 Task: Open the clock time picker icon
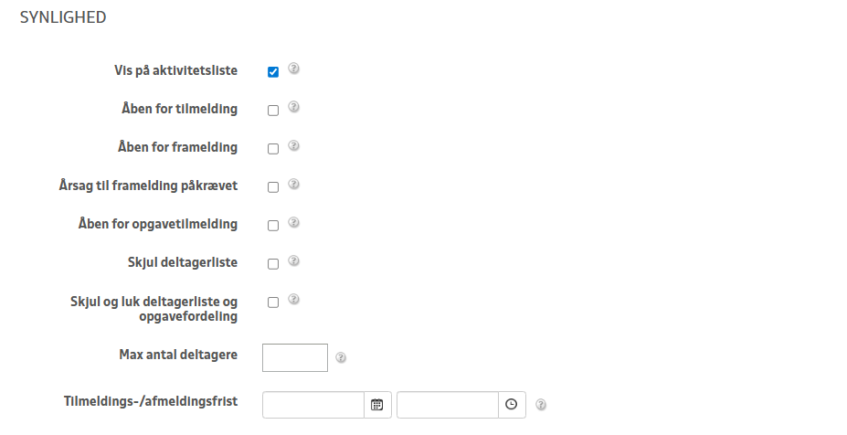[x=511, y=405]
